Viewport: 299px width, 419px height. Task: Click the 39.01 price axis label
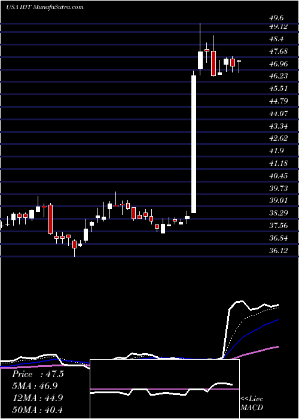(x=279, y=201)
